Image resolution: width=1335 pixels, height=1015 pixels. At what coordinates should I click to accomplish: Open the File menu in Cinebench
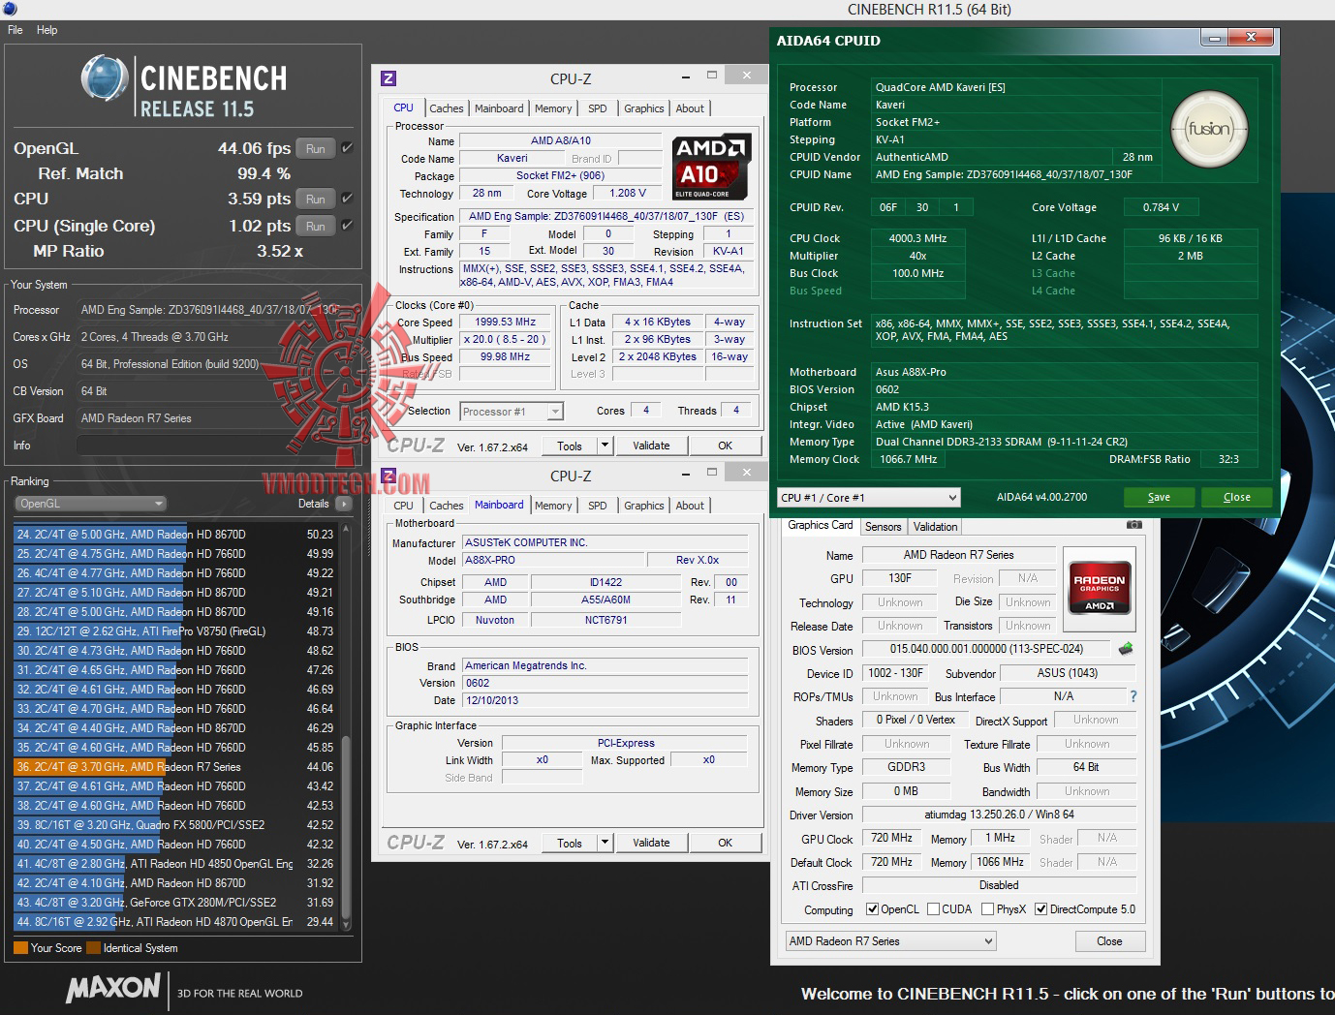16,30
